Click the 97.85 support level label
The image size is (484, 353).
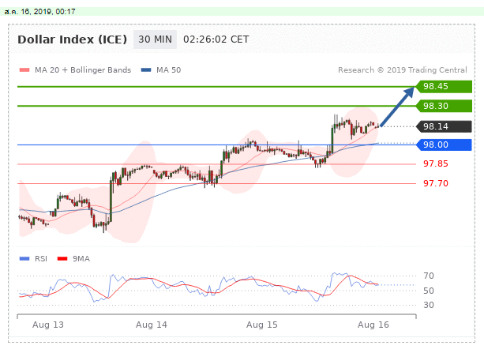pyautogui.click(x=436, y=163)
